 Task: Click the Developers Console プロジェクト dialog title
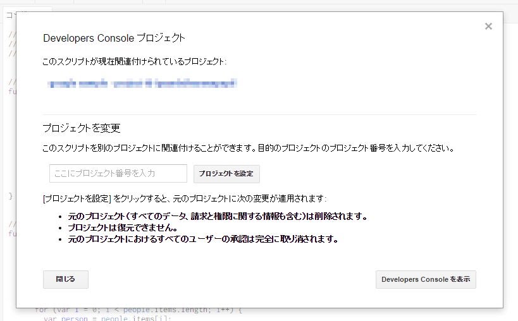pos(114,38)
